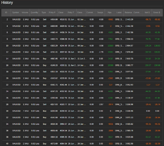Image resolution: width=164 pixels, height=146 pixels.
Task: Click the Label column header
Action: pyautogui.click(x=119, y=13)
